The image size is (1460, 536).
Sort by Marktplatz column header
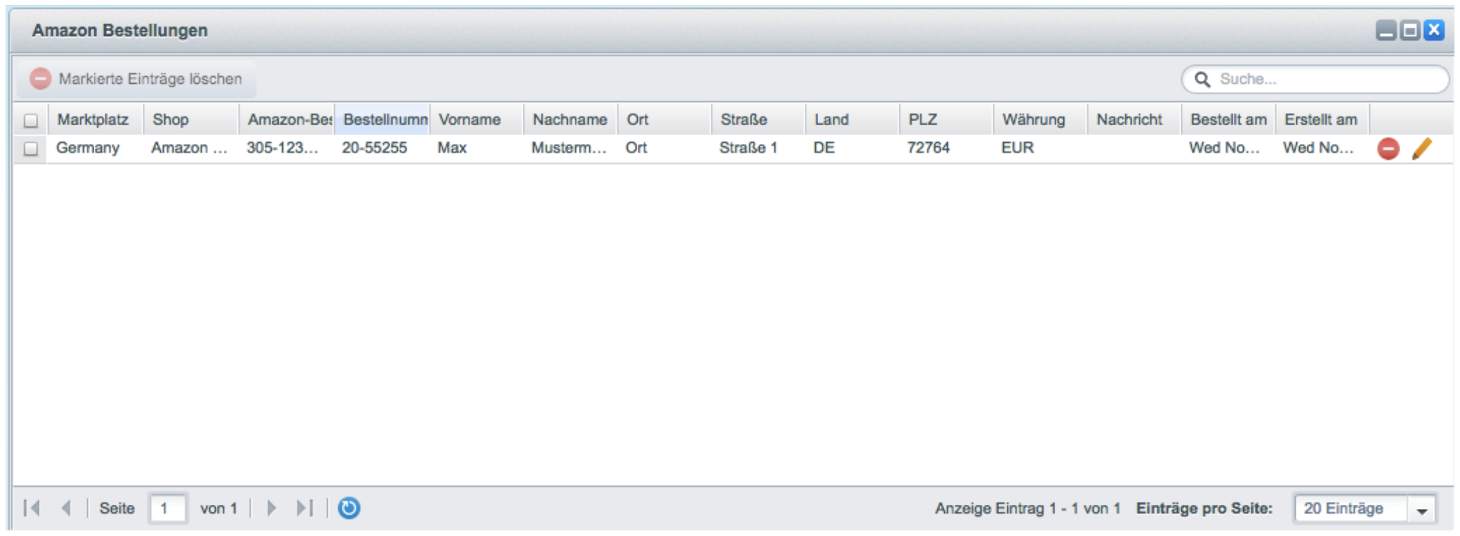[x=94, y=120]
